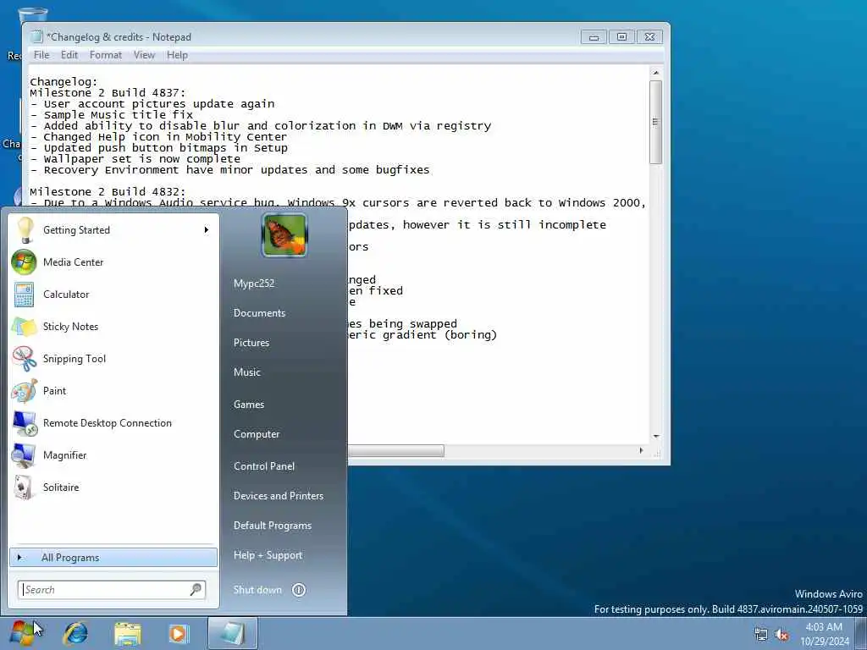Open Pictures from the Start menu
Viewport: 867px width, 650px height.
tap(251, 343)
